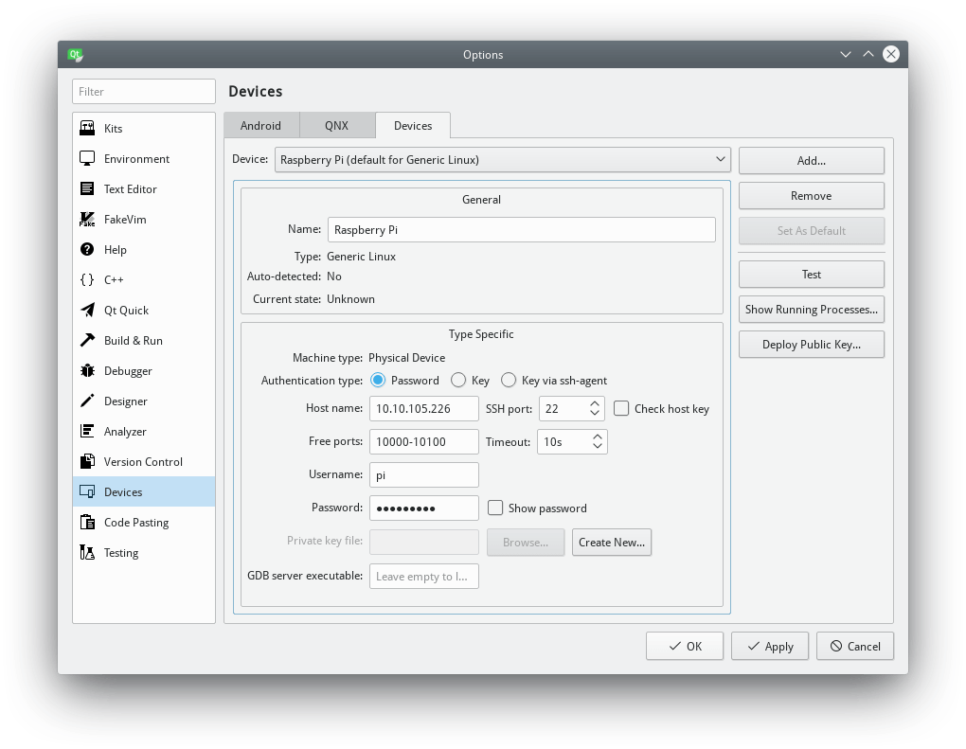
Task: Shade the window with down chevron
Action: point(845,54)
